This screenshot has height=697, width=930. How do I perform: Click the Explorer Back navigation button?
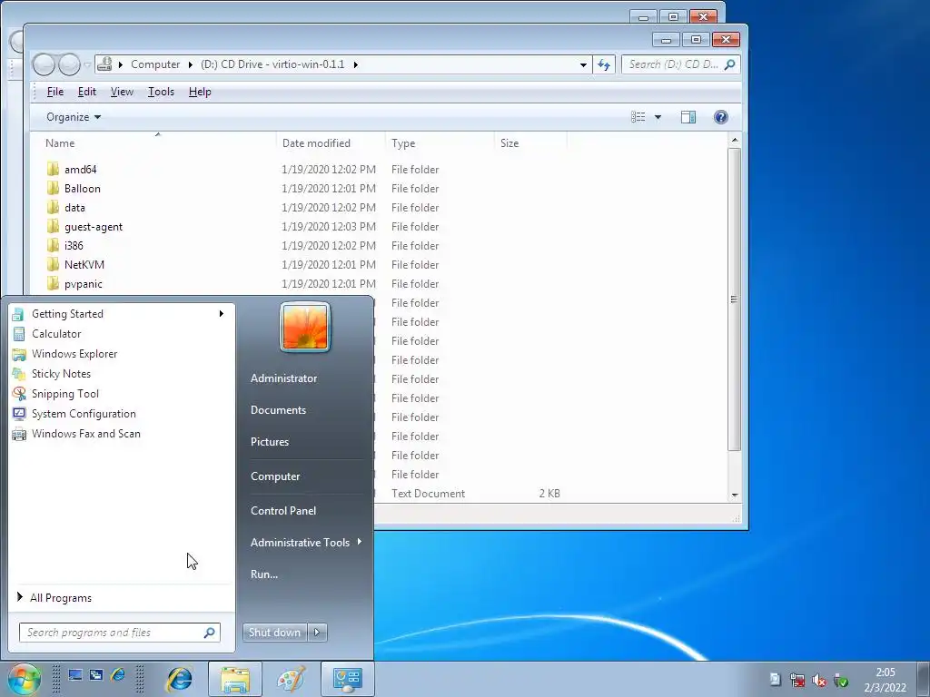44,64
